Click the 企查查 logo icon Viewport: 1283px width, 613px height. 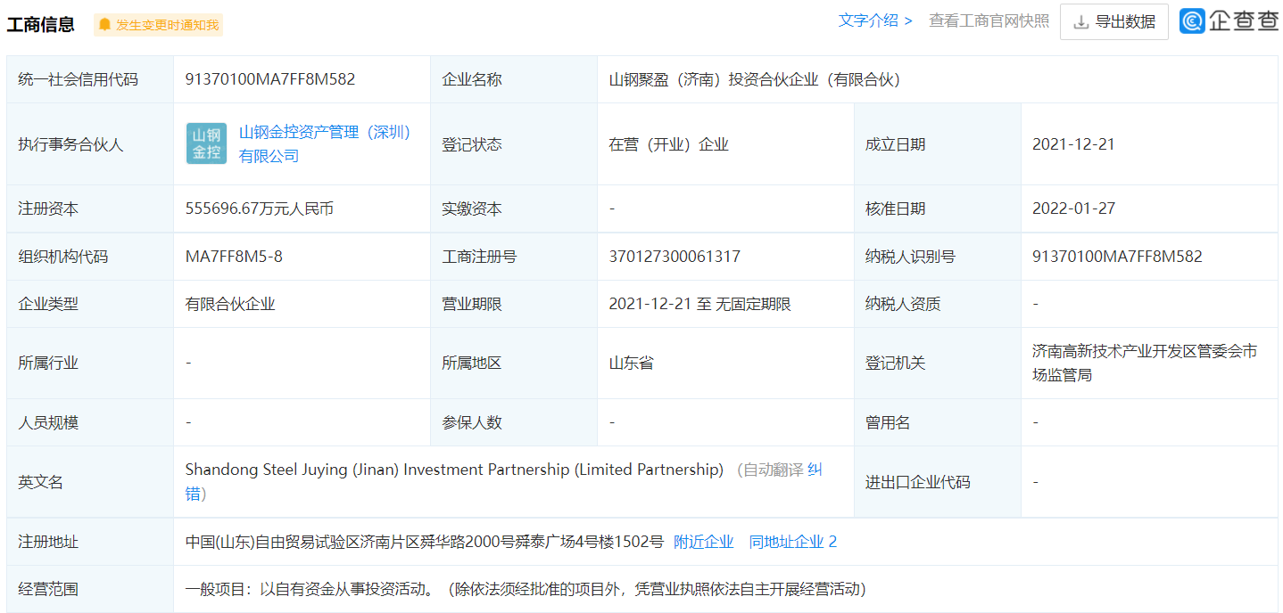1192,21
